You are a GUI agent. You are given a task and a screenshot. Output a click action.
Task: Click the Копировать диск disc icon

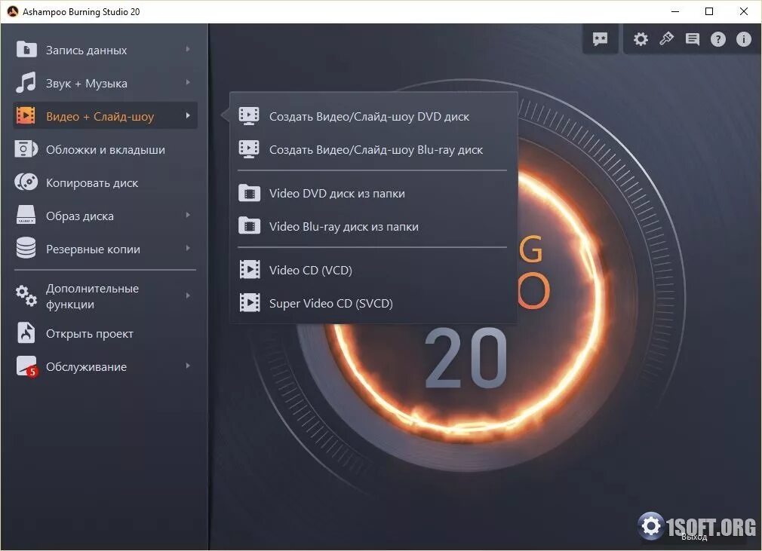[26, 182]
